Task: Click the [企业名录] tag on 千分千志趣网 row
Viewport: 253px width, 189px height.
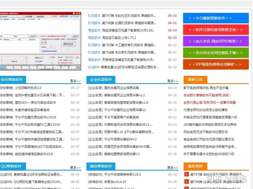Action: pyautogui.click(x=95, y=110)
